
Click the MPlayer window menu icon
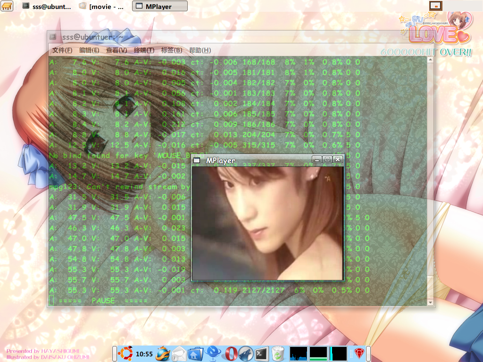[197, 160]
